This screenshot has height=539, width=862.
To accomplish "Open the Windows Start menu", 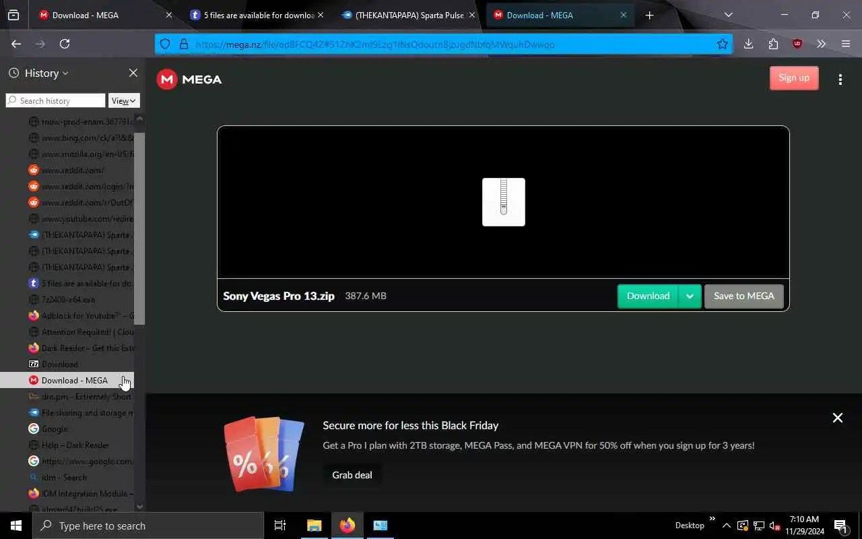I will 16,526.
